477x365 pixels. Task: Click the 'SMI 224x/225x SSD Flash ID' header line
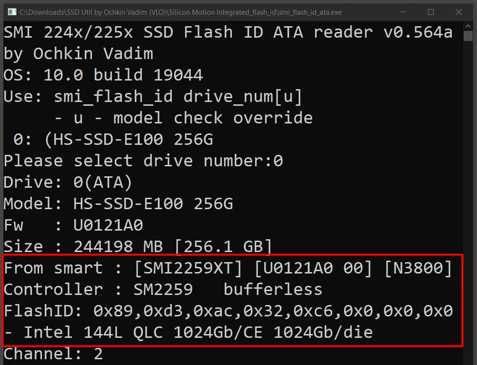[x=228, y=32]
